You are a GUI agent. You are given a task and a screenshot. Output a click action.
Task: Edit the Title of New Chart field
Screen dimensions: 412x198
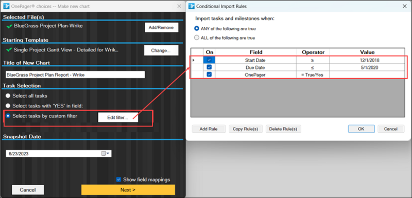pos(75,75)
